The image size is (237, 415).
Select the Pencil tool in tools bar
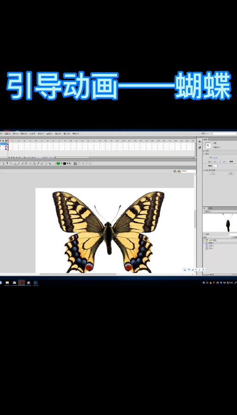pyautogui.click(x=18, y=163)
